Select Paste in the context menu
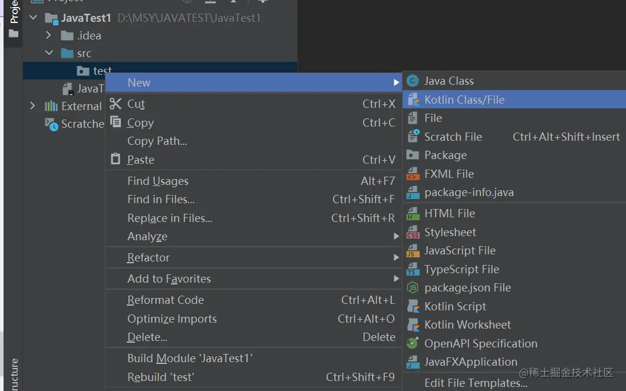The width and height of the screenshot is (626, 391). point(253,160)
